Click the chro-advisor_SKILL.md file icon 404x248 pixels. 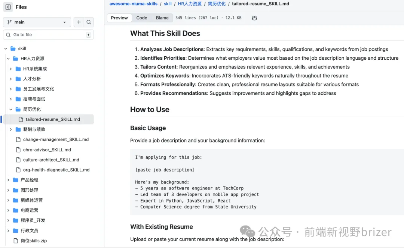[x=18, y=150]
